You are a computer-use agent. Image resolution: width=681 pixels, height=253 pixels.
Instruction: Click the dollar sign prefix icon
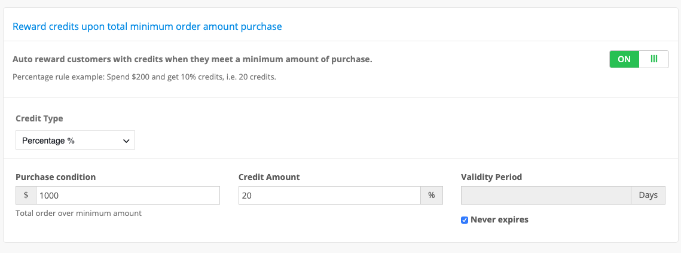tap(26, 196)
